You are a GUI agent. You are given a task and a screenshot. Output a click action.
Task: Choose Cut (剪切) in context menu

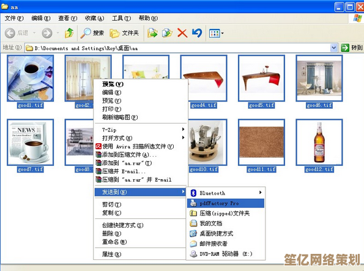pyautogui.click(x=141, y=204)
